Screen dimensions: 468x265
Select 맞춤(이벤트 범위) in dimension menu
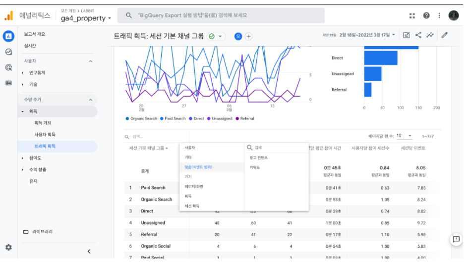tap(212, 167)
